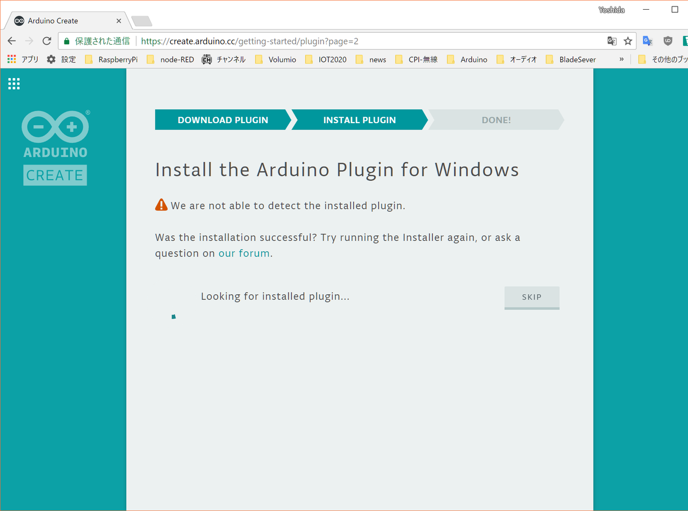
Task: Click the uBlock shield extension icon
Action: [668, 41]
